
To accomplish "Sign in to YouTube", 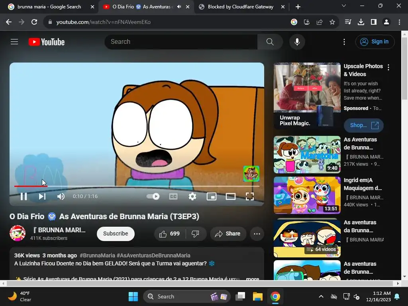I will pyautogui.click(x=375, y=41).
